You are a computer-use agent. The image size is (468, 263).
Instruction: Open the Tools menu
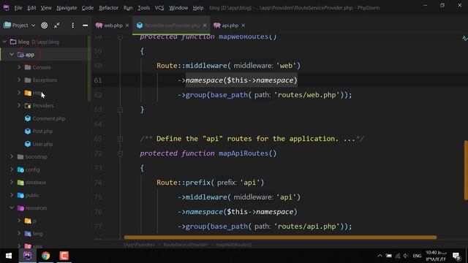pyautogui.click(x=143, y=8)
